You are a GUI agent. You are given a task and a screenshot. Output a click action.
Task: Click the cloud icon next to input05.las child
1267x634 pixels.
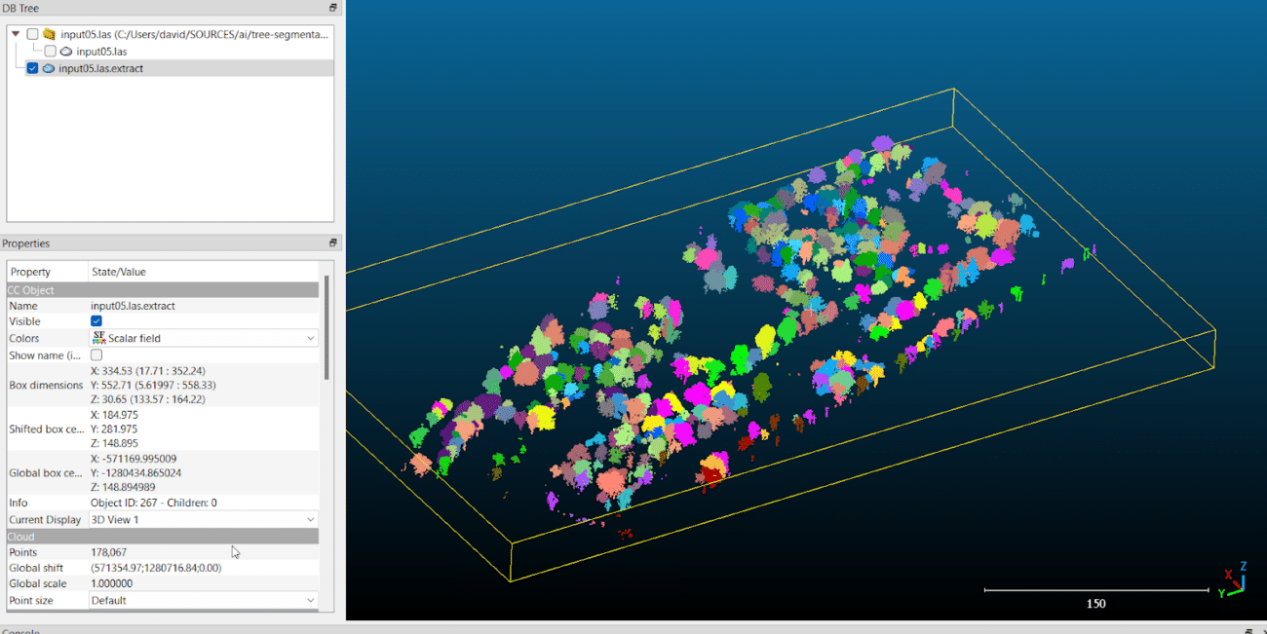pyautogui.click(x=64, y=51)
